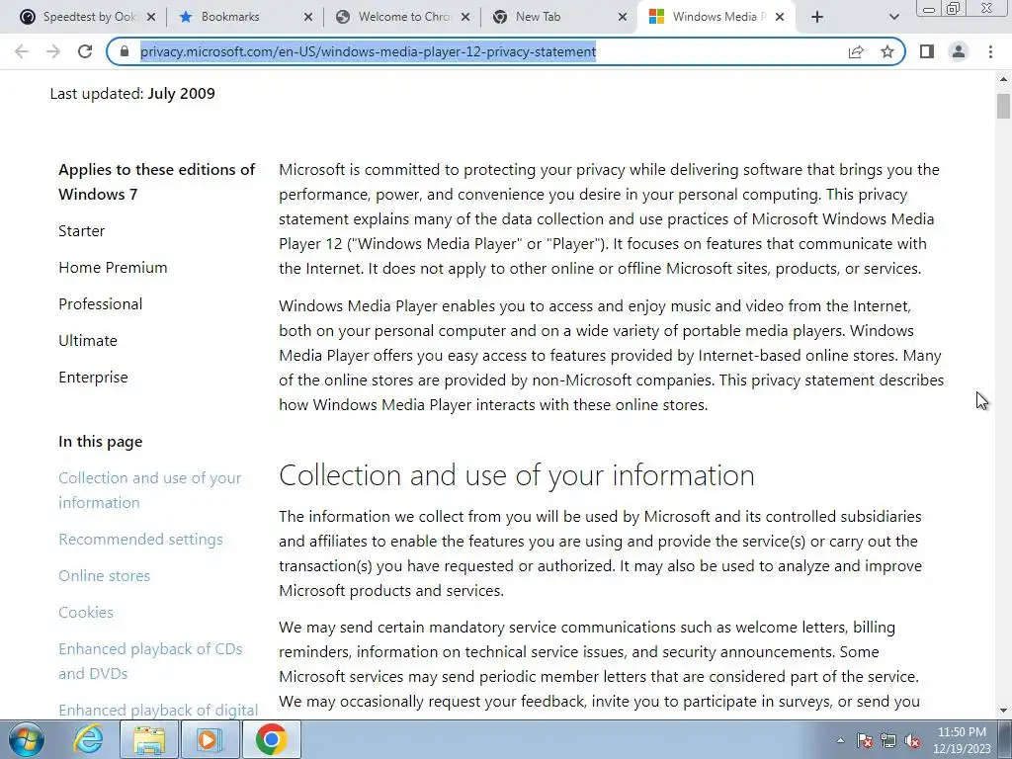
Task: Open the Windows Start menu
Action: (x=26, y=739)
